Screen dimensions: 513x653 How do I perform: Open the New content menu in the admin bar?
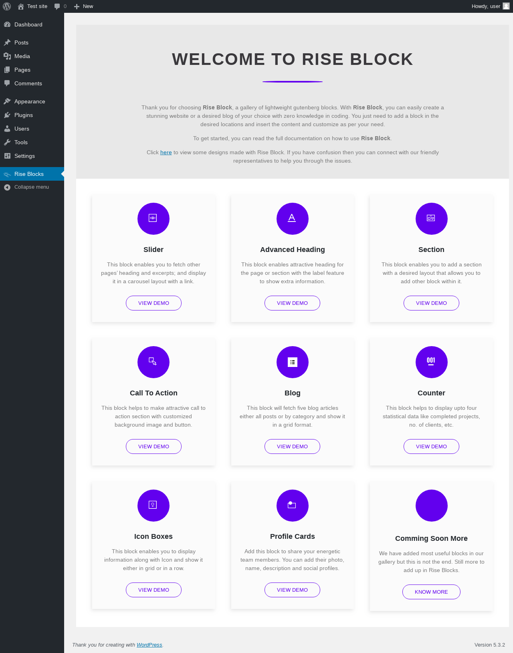click(x=83, y=6)
